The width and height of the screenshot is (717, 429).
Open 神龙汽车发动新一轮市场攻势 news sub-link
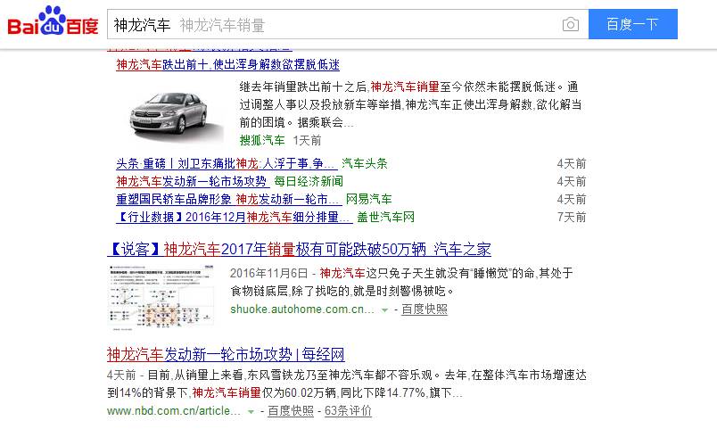pyautogui.click(x=191, y=181)
